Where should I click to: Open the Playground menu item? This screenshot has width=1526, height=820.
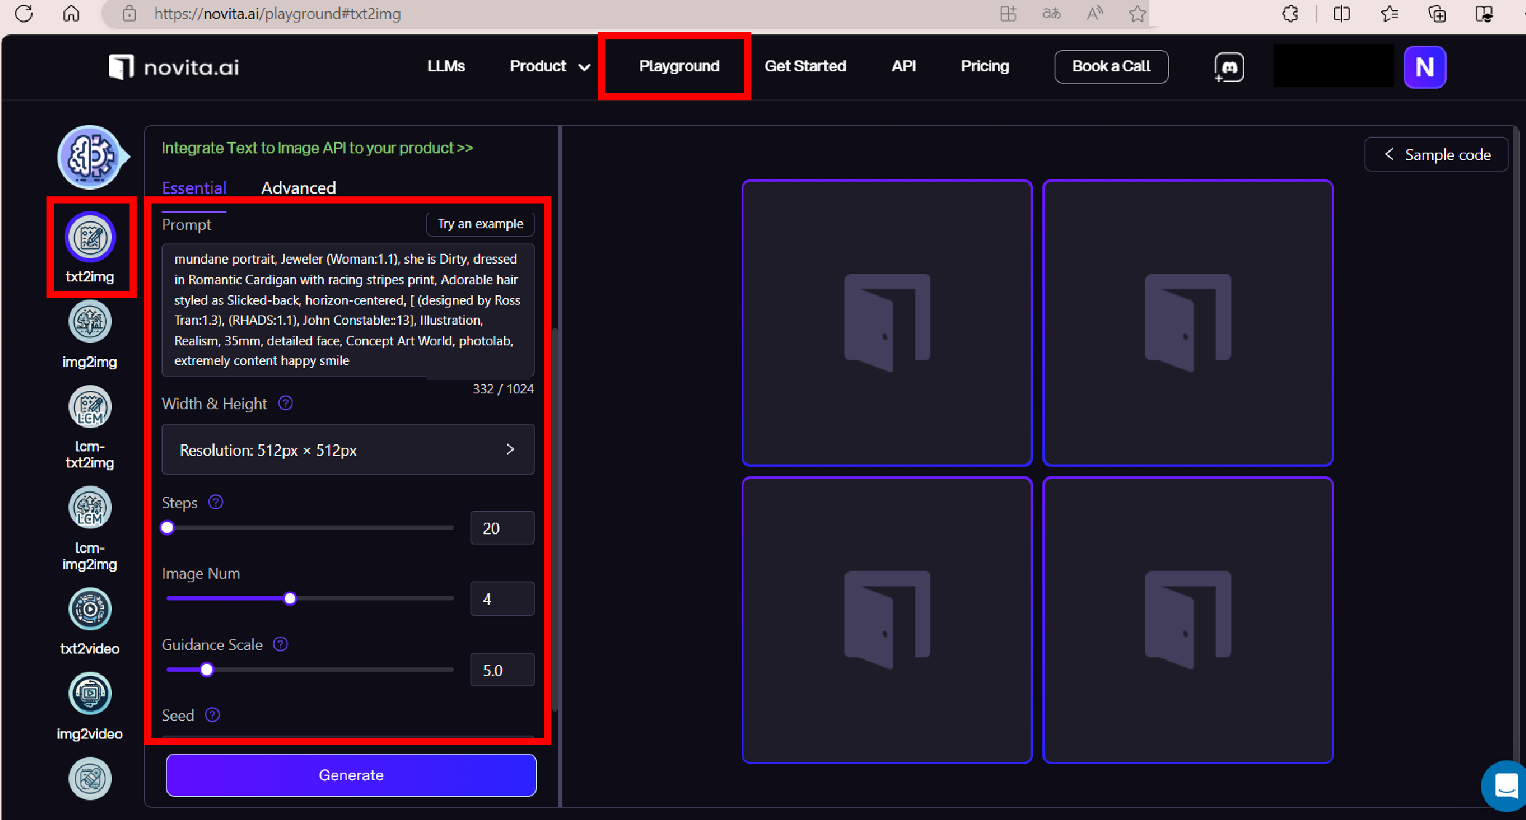pyautogui.click(x=679, y=66)
